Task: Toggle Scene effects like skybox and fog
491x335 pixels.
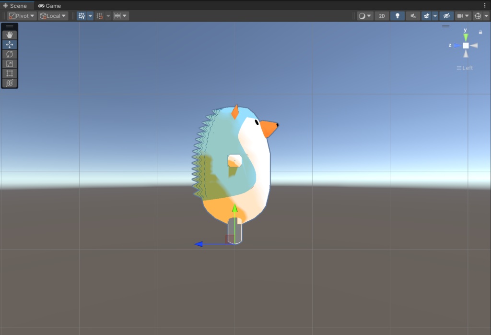Action: (x=426, y=16)
